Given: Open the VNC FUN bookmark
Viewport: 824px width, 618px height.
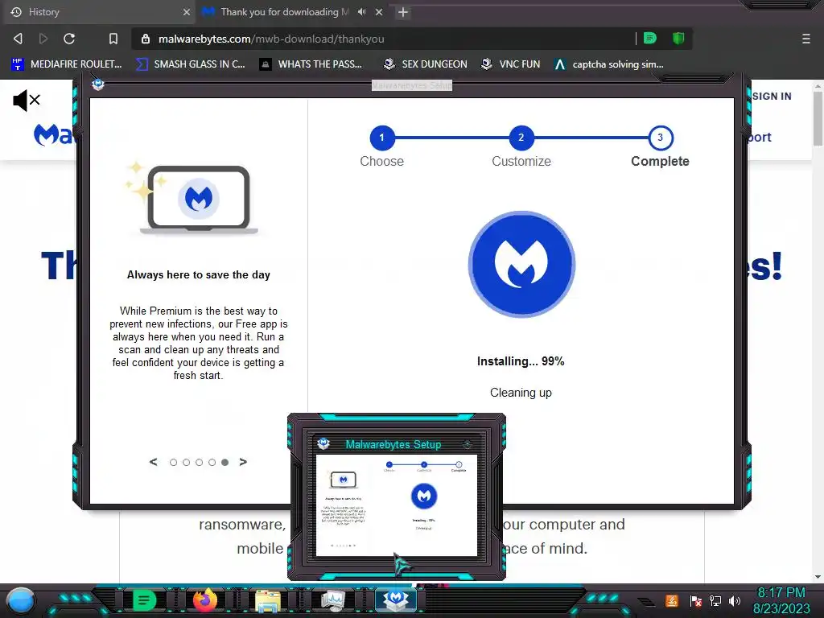Looking at the screenshot, I should 511,64.
